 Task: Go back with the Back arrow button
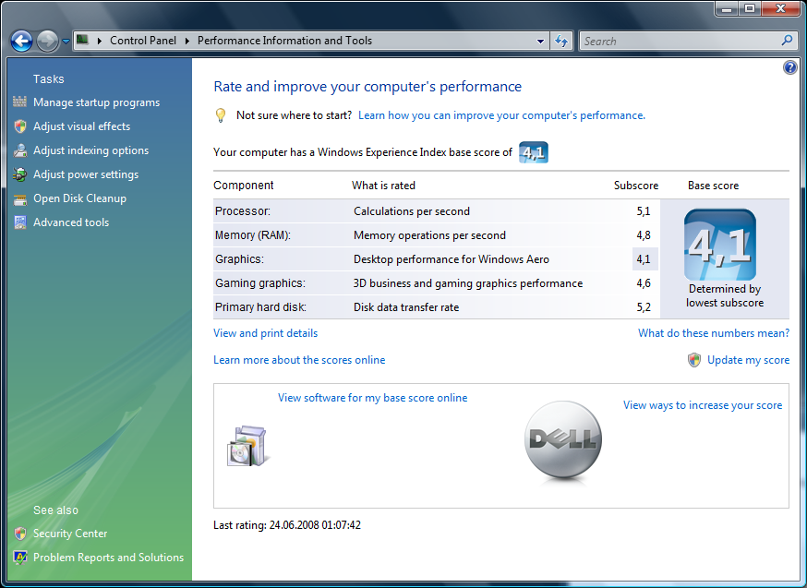click(21, 42)
